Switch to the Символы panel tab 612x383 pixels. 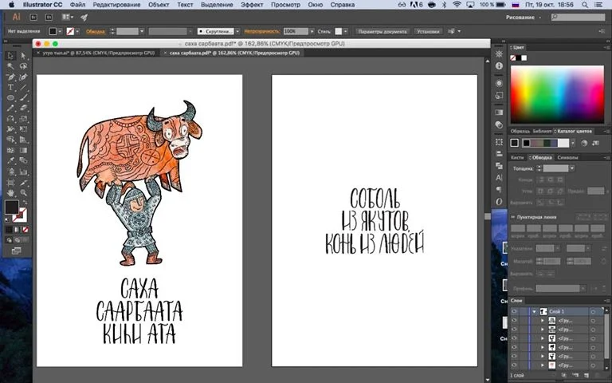(x=567, y=157)
